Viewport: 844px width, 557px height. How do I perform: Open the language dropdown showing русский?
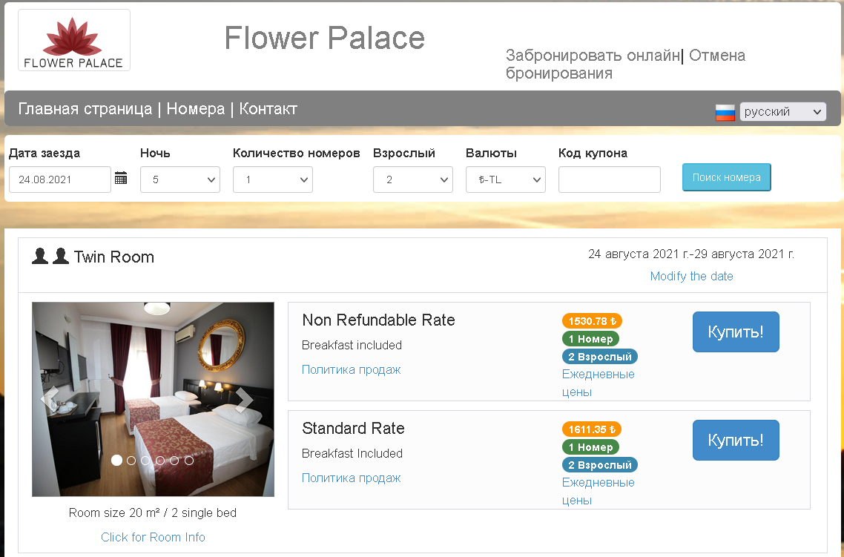(x=782, y=111)
